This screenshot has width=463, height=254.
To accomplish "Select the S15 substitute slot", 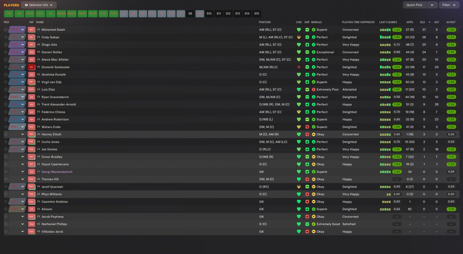I will click(256, 14).
